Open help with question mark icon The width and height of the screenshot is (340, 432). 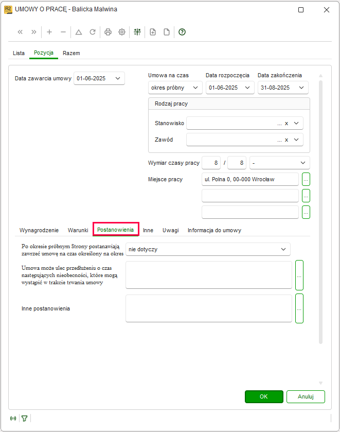coord(182,32)
